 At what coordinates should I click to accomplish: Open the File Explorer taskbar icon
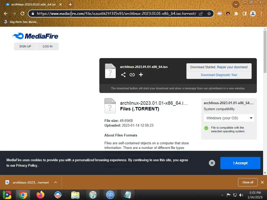75,195
